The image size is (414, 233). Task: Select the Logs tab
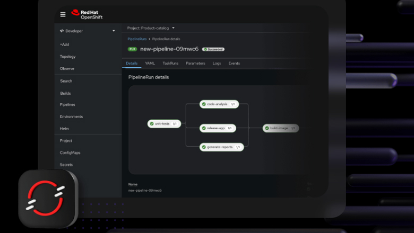point(217,64)
